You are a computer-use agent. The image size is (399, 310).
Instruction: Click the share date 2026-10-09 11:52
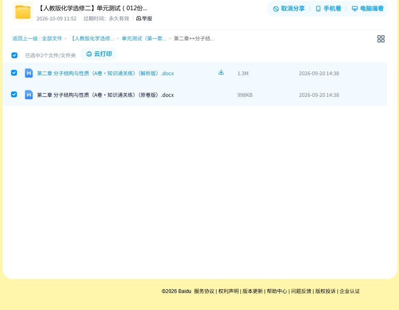[56, 19]
